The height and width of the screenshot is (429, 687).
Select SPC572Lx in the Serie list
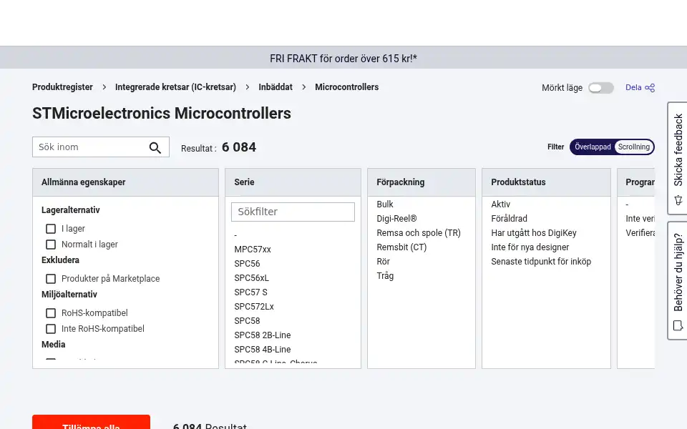253,307
